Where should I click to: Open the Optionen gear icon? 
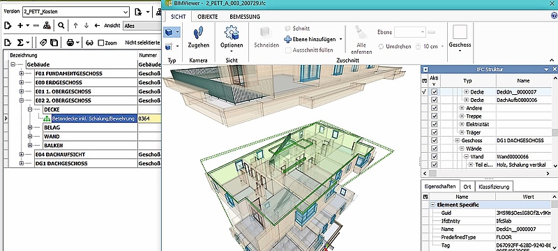click(x=232, y=33)
